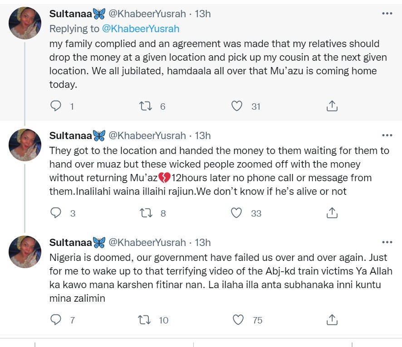402x347 pixels.
Task: Like the tweet with 31 likes
Action: pos(237,106)
